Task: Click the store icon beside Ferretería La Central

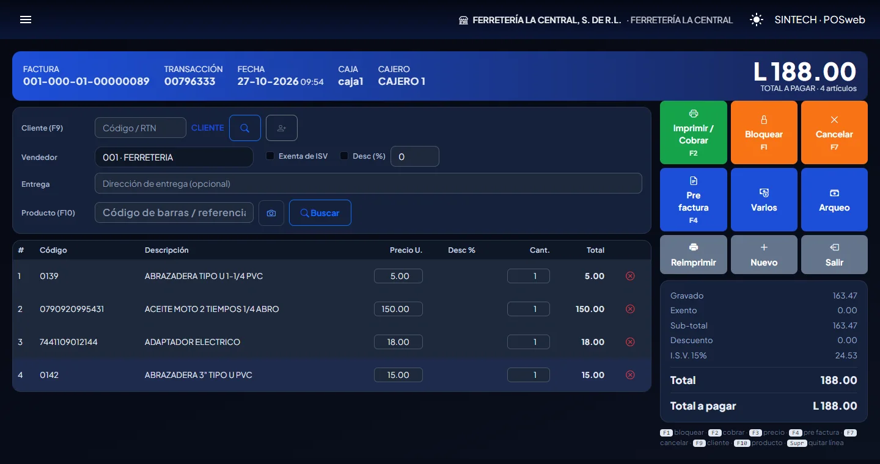Action: click(x=463, y=20)
